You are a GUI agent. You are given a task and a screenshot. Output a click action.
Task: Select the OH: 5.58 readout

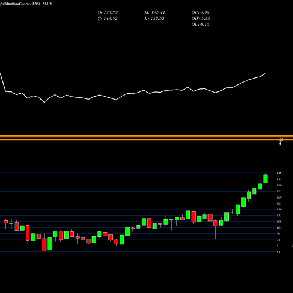200,19
